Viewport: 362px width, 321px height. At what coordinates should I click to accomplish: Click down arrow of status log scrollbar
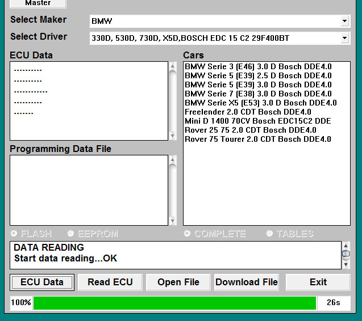tap(346, 264)
